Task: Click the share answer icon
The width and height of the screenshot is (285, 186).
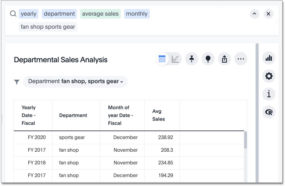Action: click(x=224, y=59)
